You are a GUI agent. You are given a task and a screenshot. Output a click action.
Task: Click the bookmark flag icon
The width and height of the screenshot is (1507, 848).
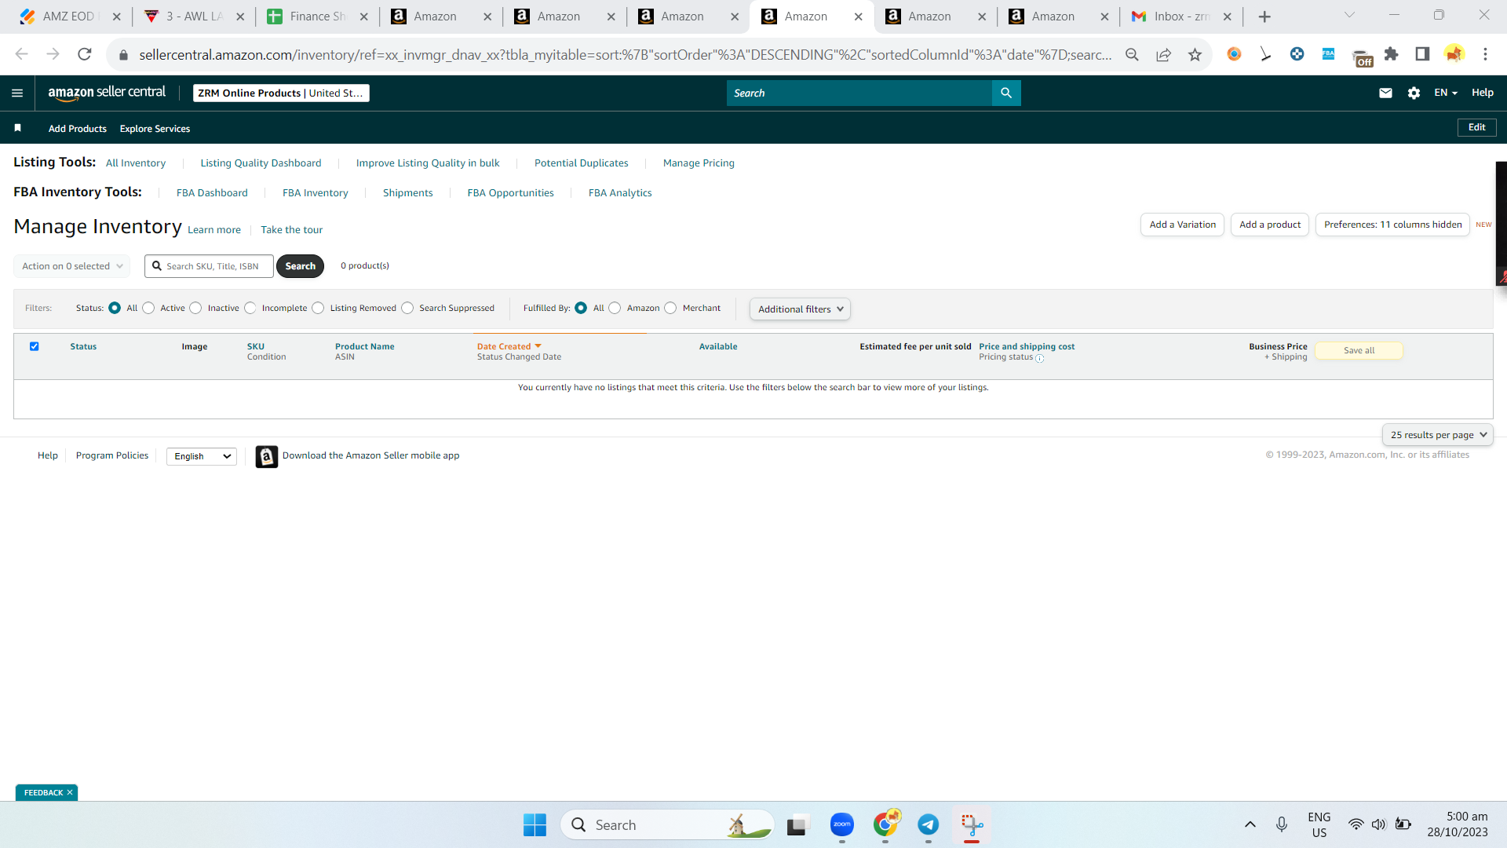pyautogui.click(x=17, y=128)
